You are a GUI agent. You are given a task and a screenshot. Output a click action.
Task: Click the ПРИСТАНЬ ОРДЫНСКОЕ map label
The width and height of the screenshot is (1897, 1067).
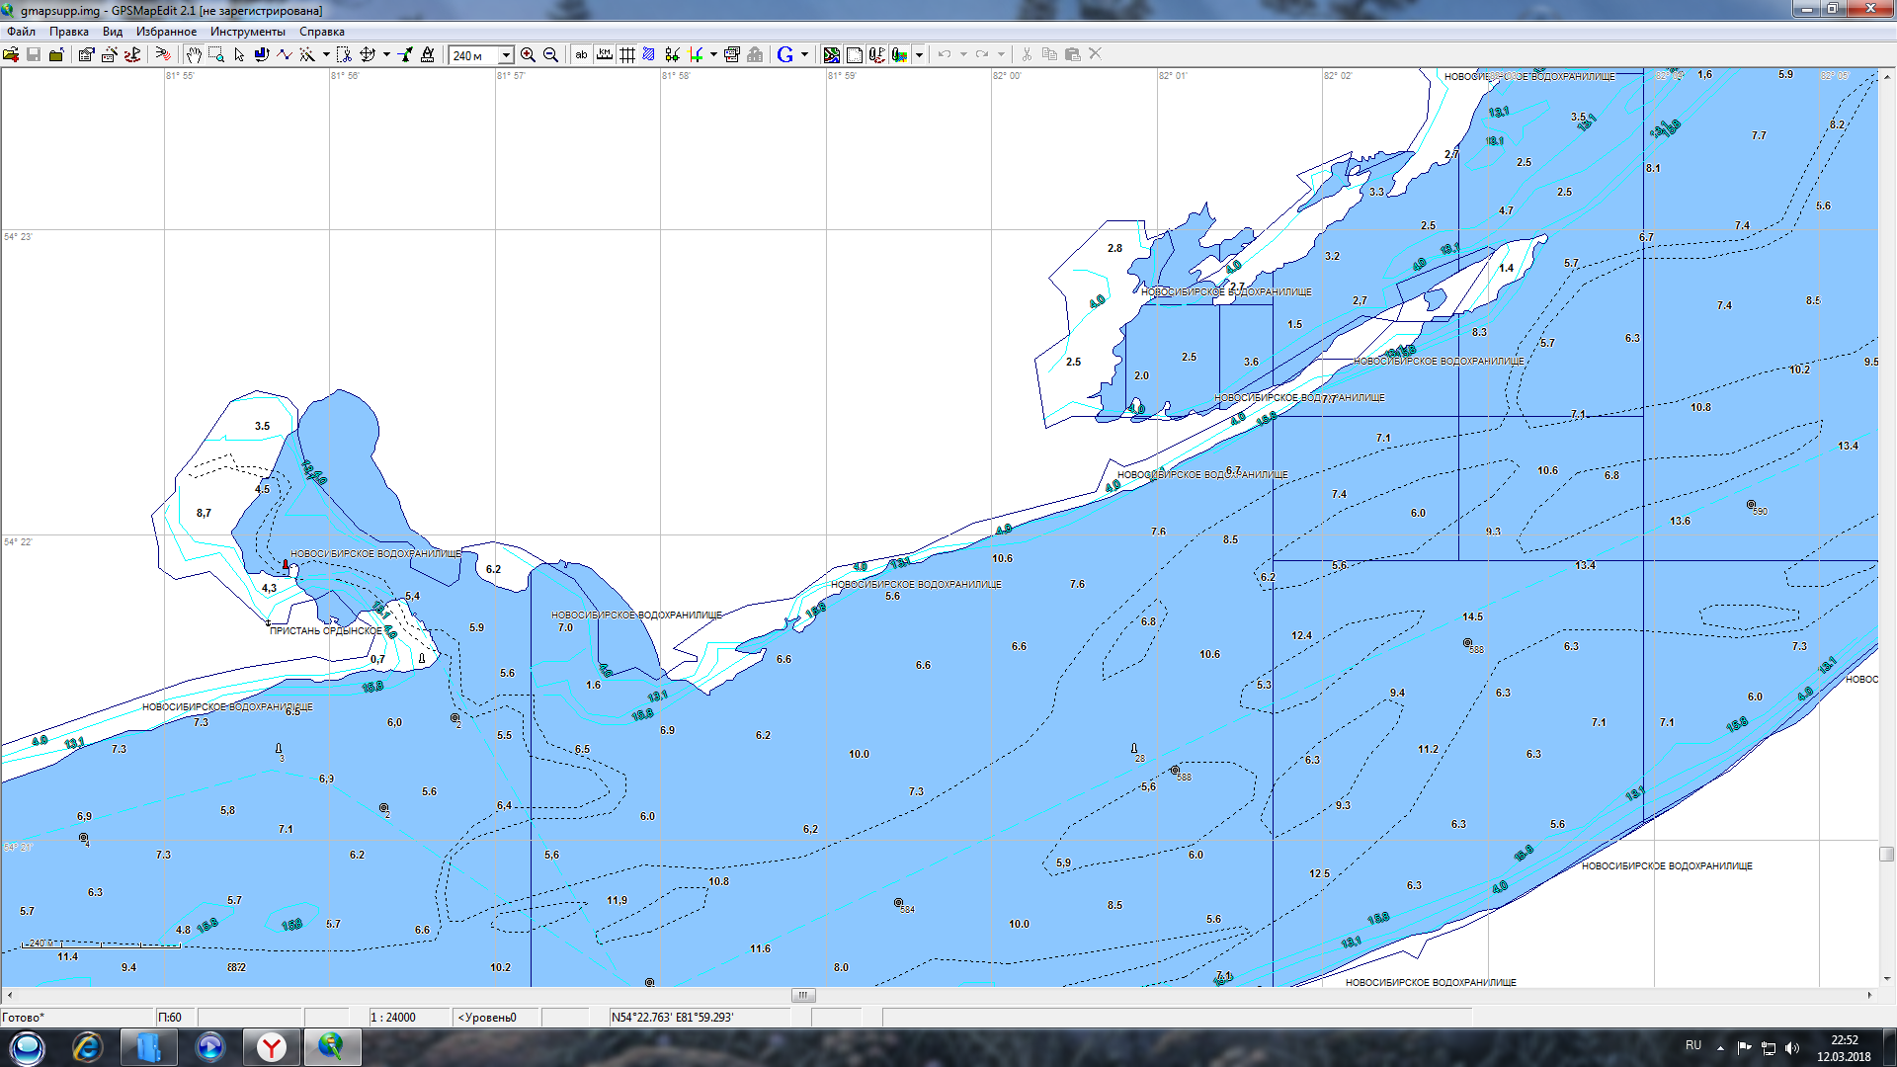[x=326, y=630]
